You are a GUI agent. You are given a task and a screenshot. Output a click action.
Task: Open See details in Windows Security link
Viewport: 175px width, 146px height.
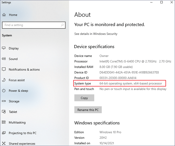click(96, 34)
